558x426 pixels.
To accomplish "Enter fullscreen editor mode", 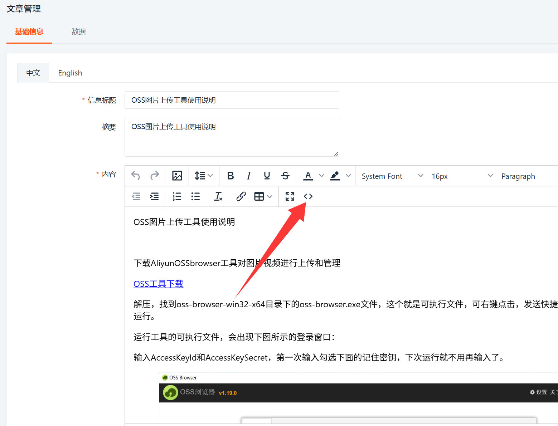I will pyautogui.click(x=290, y=196).
